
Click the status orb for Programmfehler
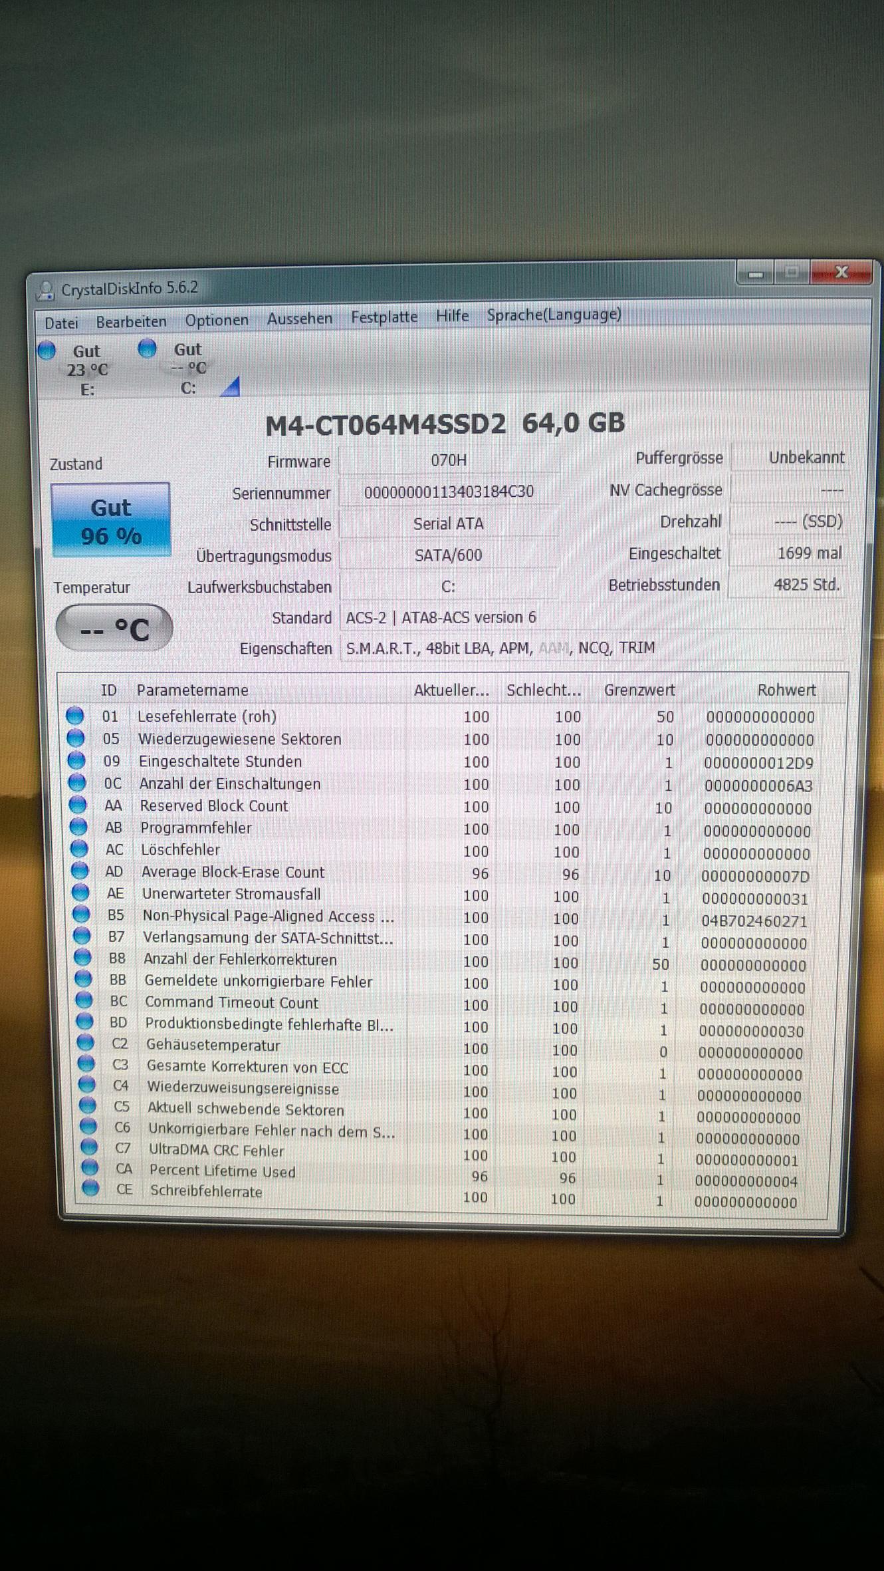click(x=78, y=827)
